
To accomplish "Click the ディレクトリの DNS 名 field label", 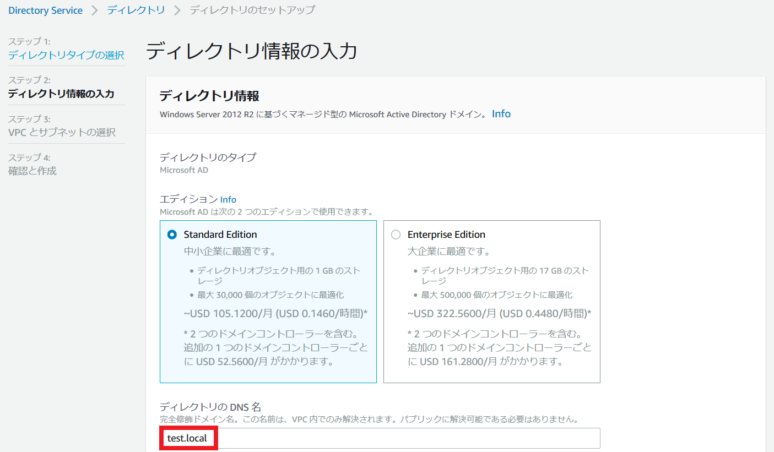I will [x=210, y=407].
